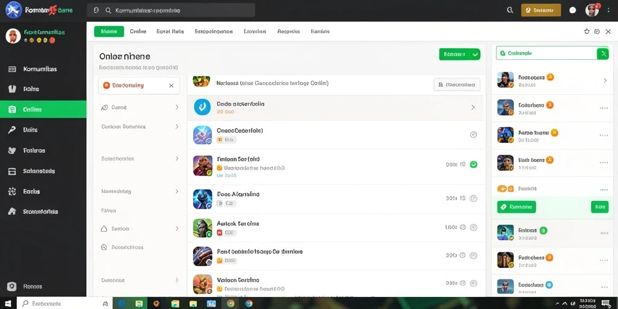This screenshot has width=618, height=309.
Task: Click the header Komumitas search field
Action: (x=171, y=11)
